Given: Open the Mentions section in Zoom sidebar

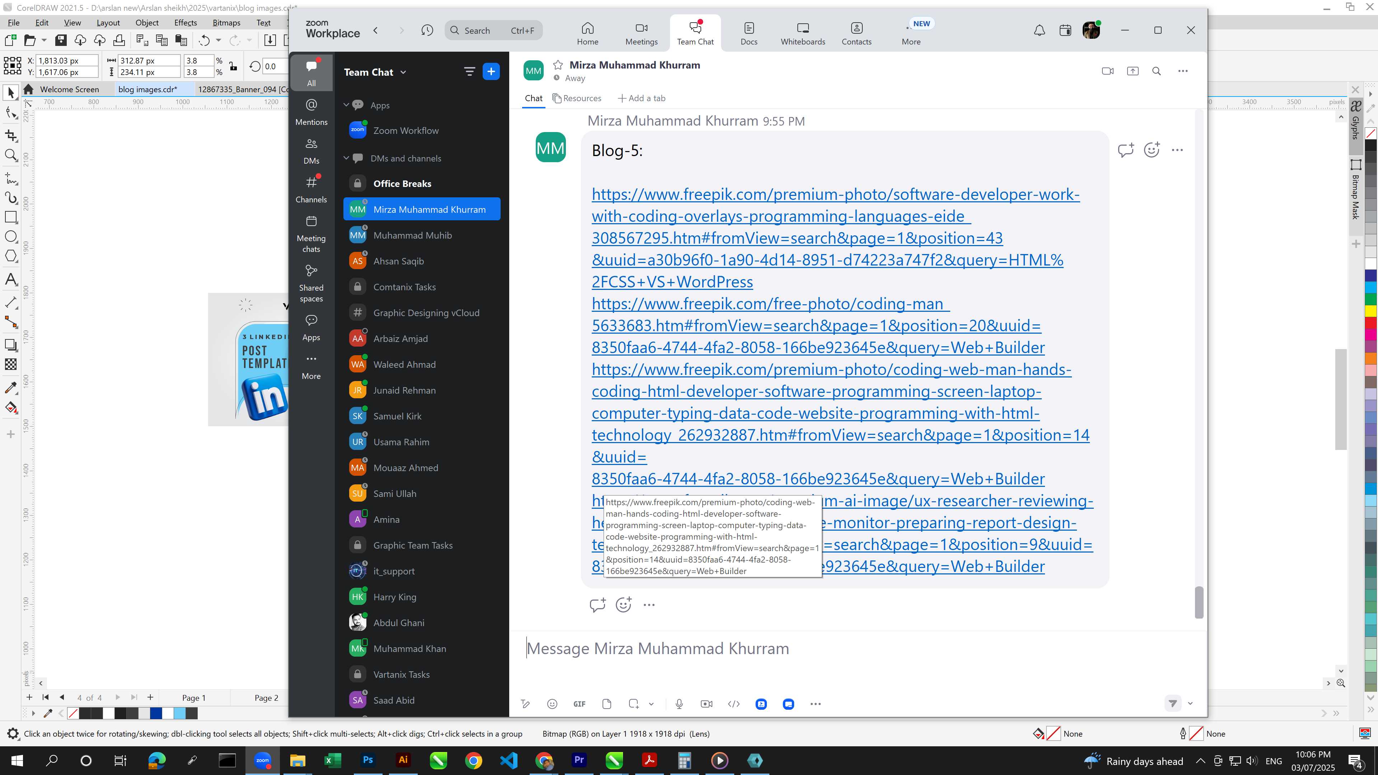Looking at the screenshot, I should pos(311,112).
